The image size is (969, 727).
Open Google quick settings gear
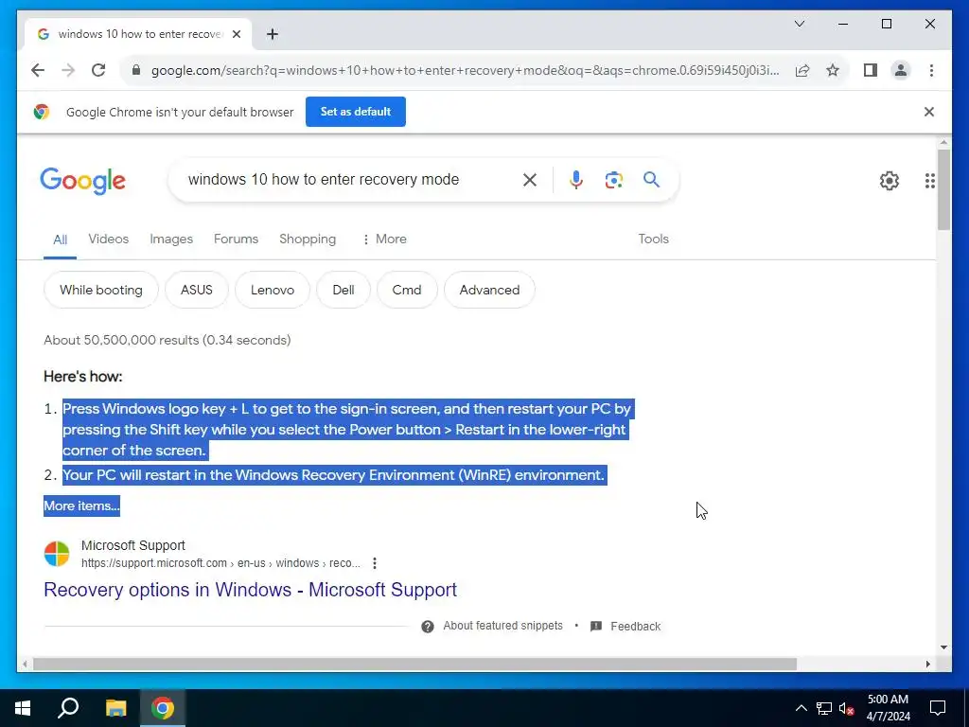tap(890, 181)
